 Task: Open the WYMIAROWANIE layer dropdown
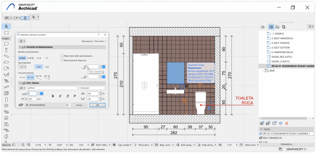47,105
